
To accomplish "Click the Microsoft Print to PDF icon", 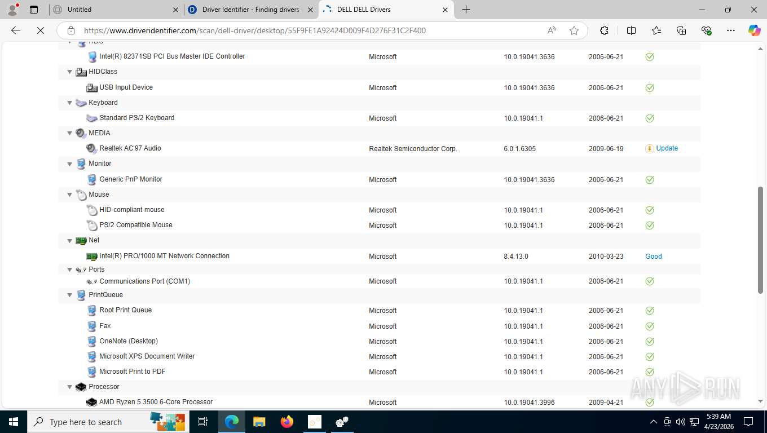I will coord(91,372).
